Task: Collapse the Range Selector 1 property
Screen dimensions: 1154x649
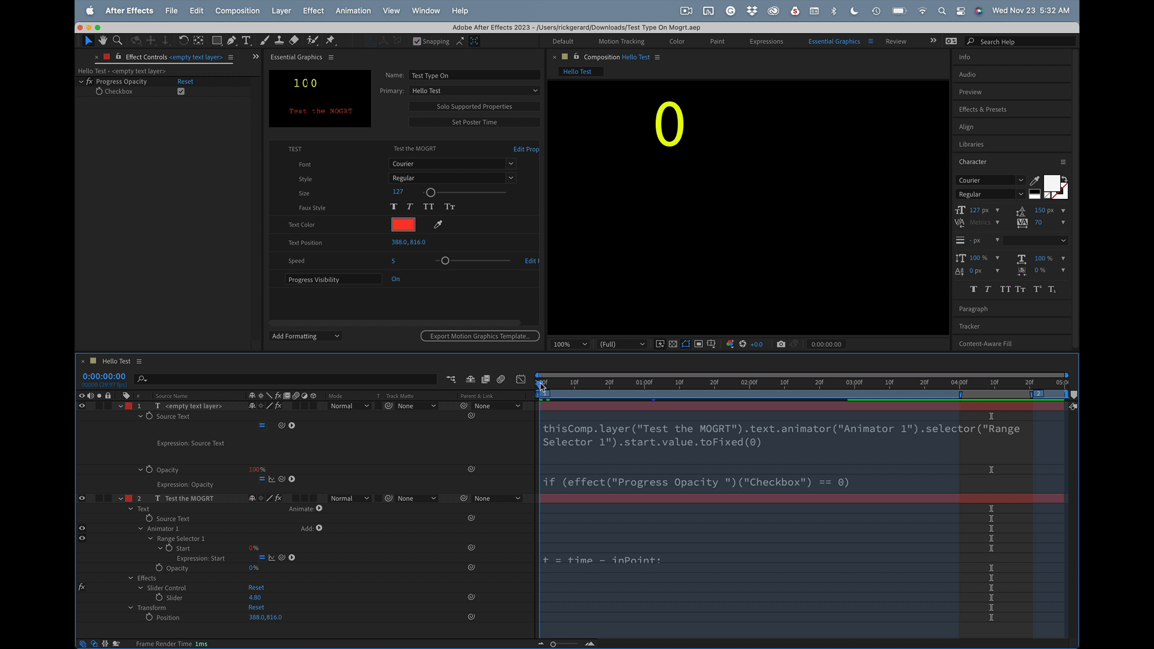Action: [151, 538]
